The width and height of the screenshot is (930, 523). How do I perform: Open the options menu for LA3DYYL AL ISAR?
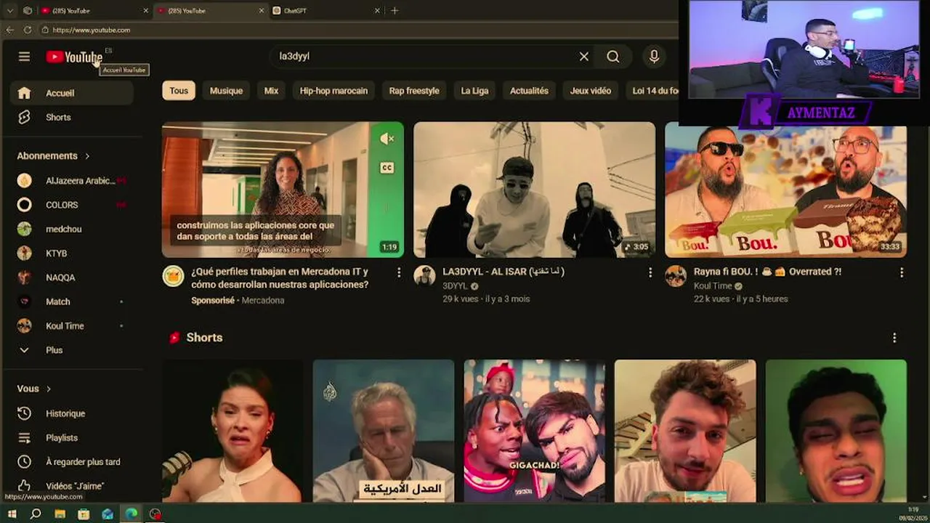coord(650,272)
